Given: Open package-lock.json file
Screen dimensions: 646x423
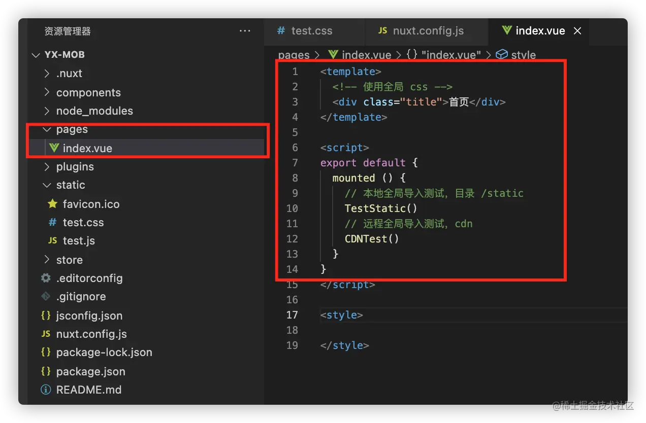Looking at the screenshot, I should point(104,352).
